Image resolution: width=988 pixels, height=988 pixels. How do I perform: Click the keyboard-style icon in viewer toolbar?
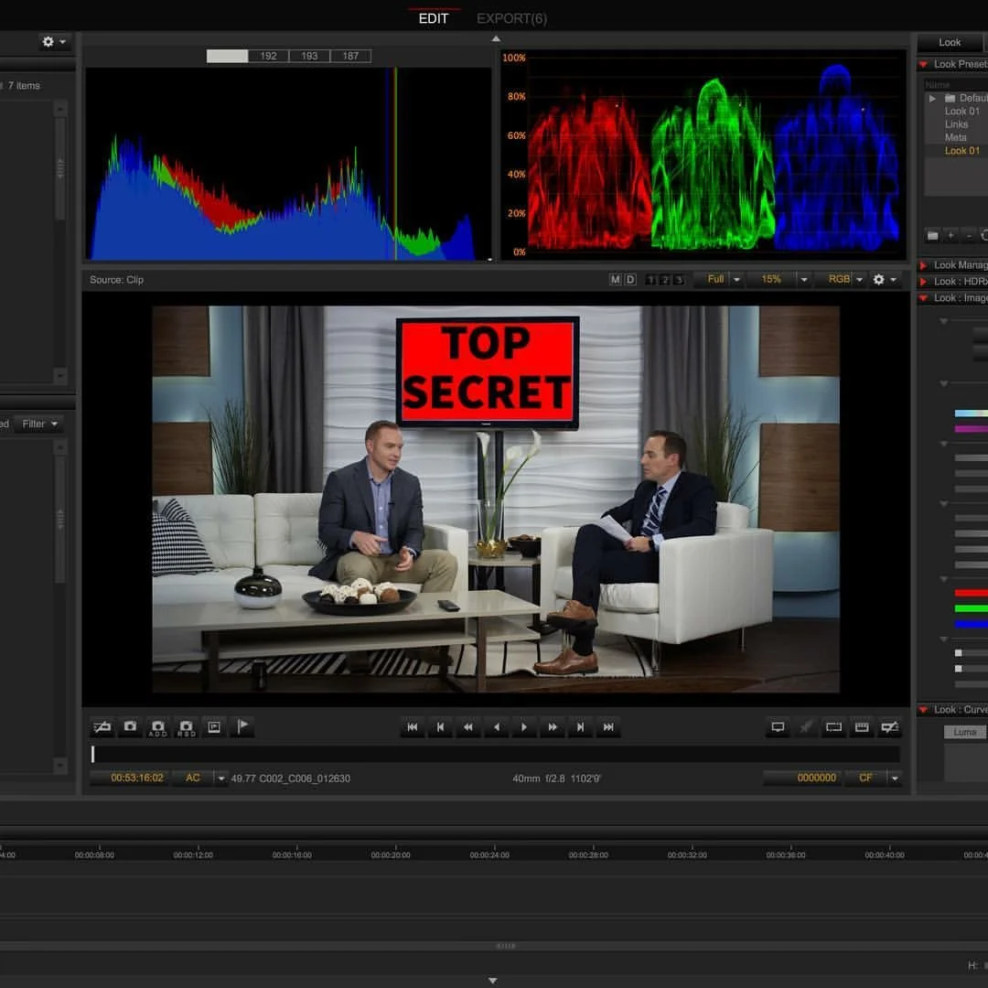point(862,727)
